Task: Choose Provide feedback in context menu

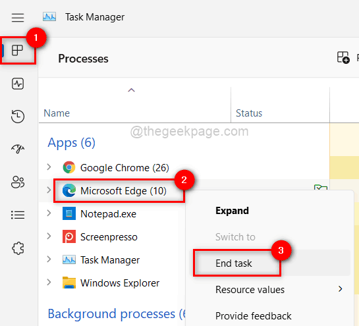Action: 270,315
